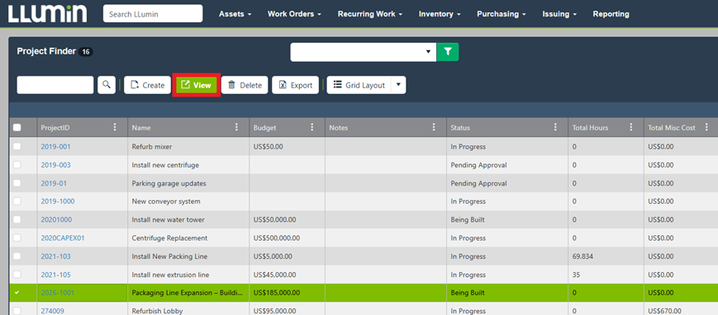718x315 pixels.
Task: Open the Recurring Work menu
Action: click(x=370, y=14)
